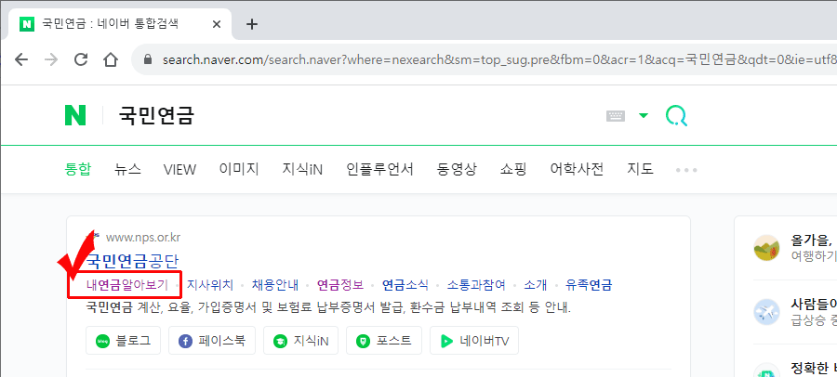
Task: Switch to the 쇼핑 tab
Action: (513, 170)
